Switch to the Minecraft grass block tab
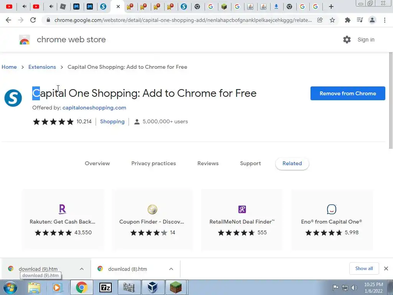Viewport: 393px width, 295px height. point(224,7)
